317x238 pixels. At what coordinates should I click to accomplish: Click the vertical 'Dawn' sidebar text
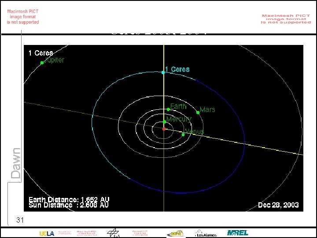(x=16, y=164)
